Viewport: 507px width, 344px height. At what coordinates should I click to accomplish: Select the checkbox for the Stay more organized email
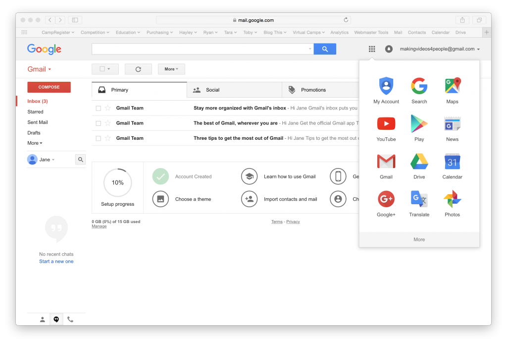[99, 108]
